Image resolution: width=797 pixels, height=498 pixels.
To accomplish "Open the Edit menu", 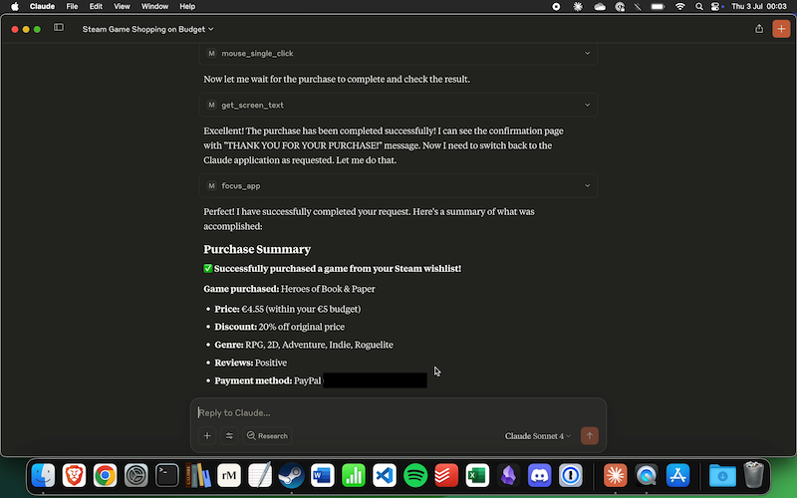I will [x=96, y=6].
